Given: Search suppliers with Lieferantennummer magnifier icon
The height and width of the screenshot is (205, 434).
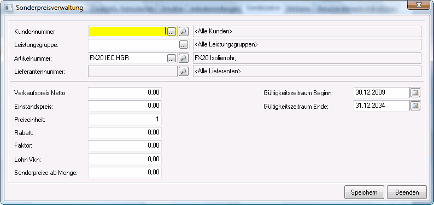Looking at the screenshot, I should click(x=183, y=72).
